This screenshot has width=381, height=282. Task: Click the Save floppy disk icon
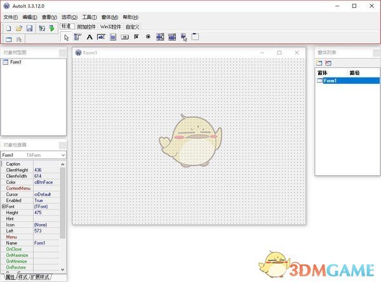tap(29, 29)
